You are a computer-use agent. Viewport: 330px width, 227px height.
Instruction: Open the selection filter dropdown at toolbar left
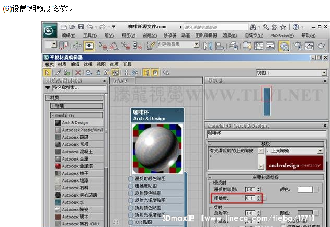(x=54, y=44)
